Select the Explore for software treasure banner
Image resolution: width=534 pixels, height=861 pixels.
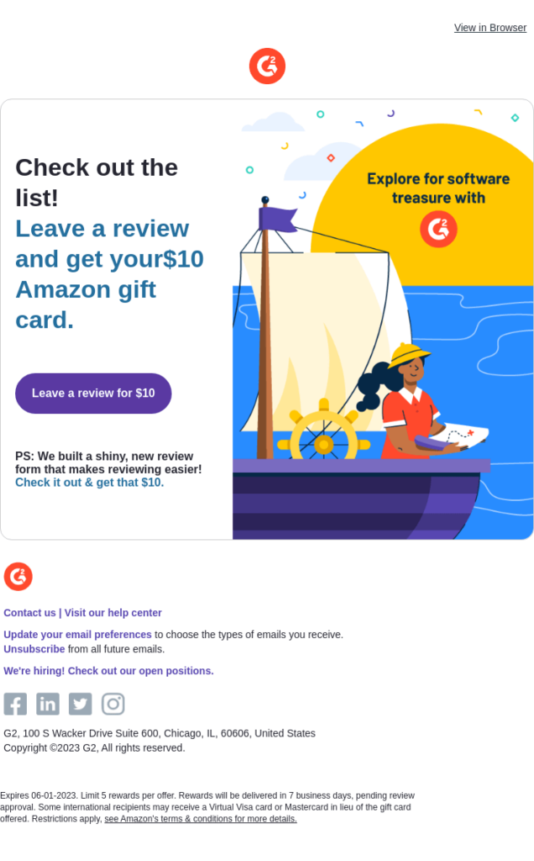click(x=437, y=188)
